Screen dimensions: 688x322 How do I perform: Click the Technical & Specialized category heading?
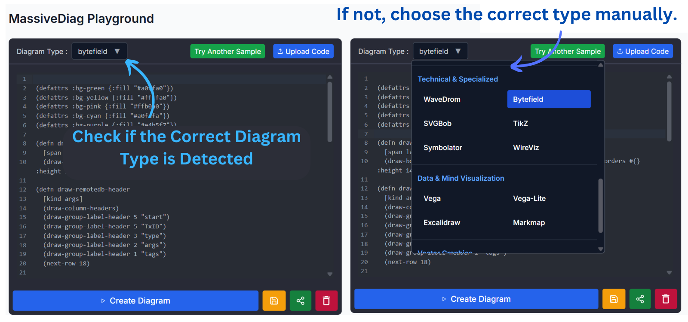(458, 79)
